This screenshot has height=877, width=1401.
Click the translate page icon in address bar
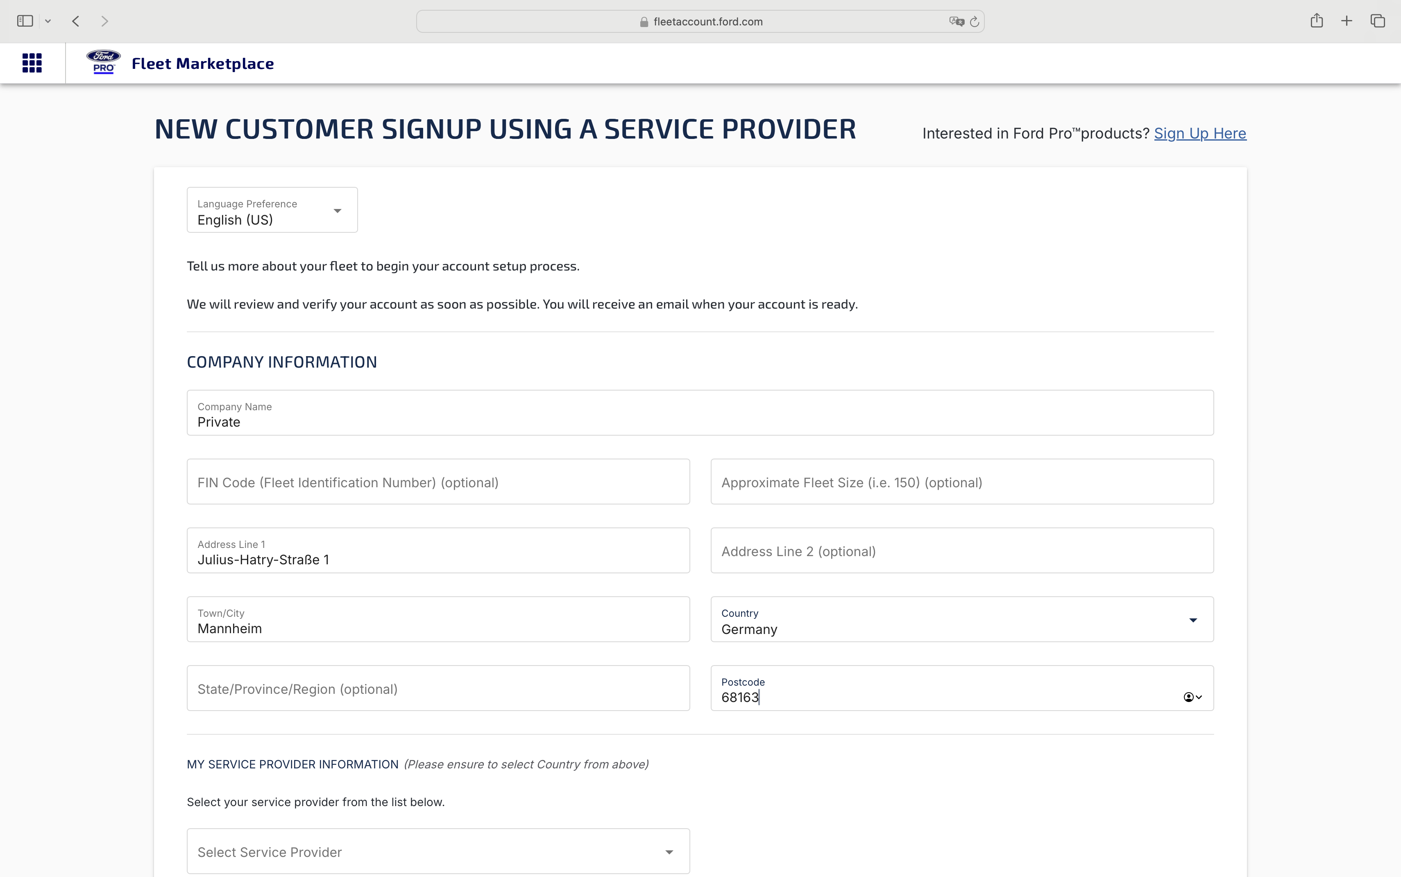click(x=957, y=21)
